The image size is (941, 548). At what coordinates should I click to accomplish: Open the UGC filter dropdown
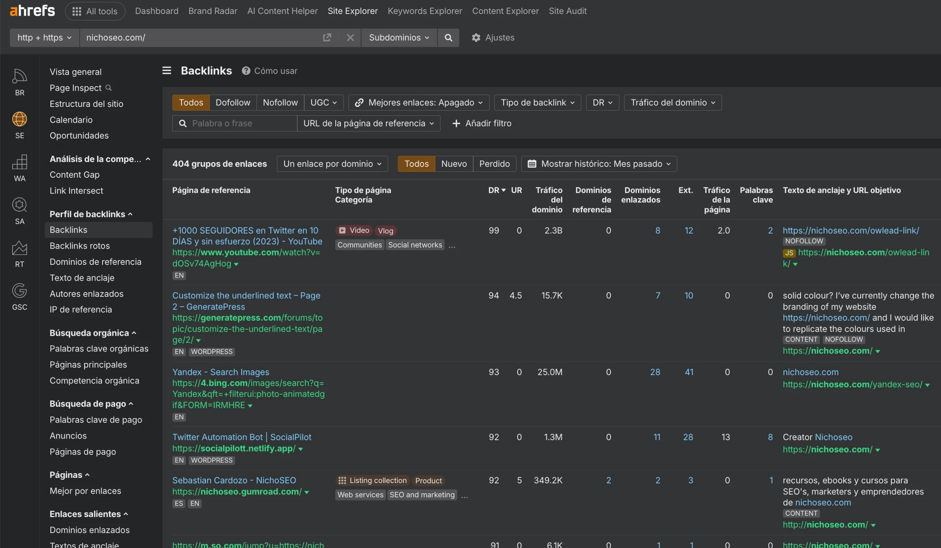[323, 102]
